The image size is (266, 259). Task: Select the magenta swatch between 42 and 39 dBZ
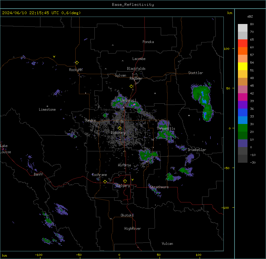click(243, 97)
